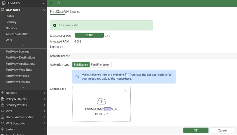Expand Policy & Objects chevron
Image resolution: width=237 pixels, height=135 pixels.
point(45,99)
